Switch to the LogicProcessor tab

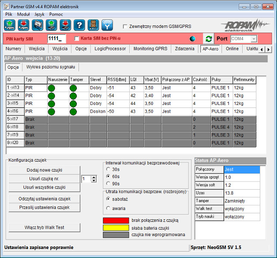110,49
